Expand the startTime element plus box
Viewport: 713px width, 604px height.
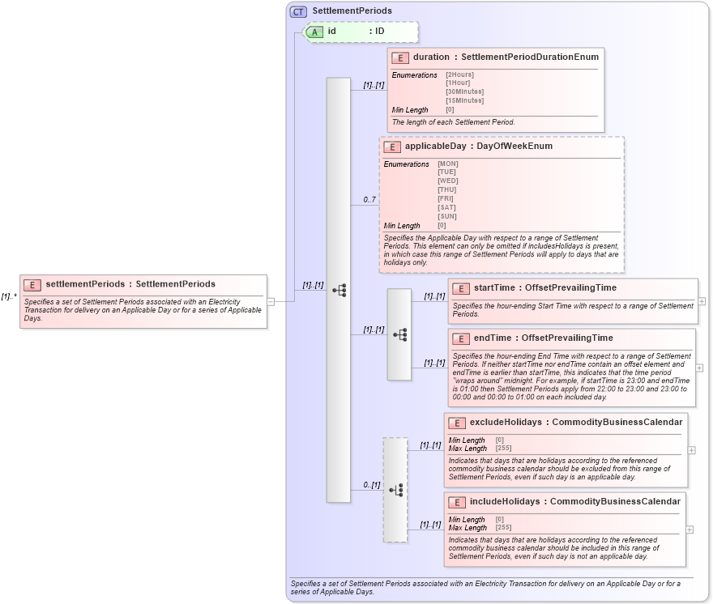(702, 301)
